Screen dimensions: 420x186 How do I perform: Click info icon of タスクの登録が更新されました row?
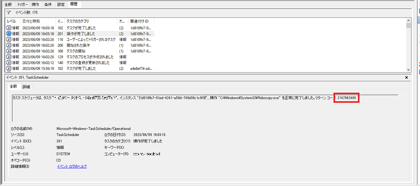click(9, 63)
